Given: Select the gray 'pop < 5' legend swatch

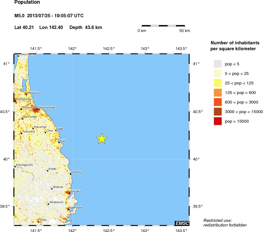Looking at the screenshot, I should click(218, 64).
